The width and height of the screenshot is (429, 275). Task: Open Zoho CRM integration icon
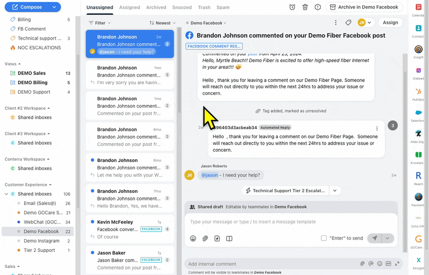point(418,218)
